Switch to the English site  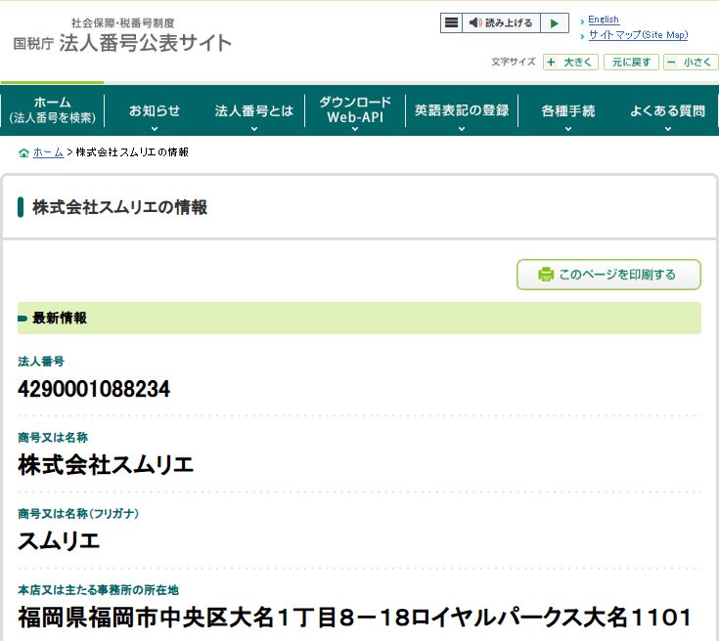tap(604, 20)
